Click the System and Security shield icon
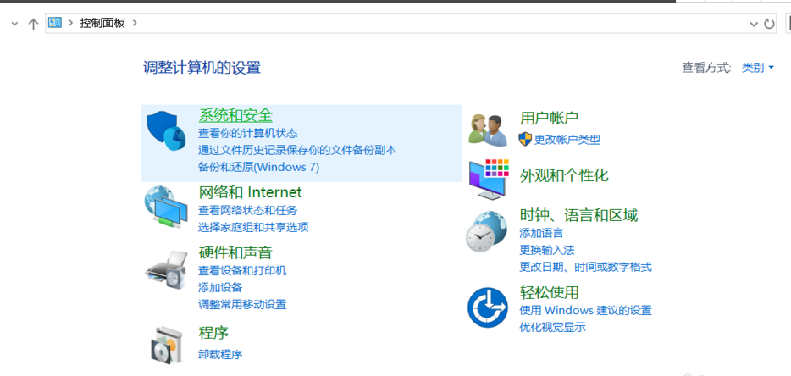Viewport: 791px width, 376px height. click(166, 130)
